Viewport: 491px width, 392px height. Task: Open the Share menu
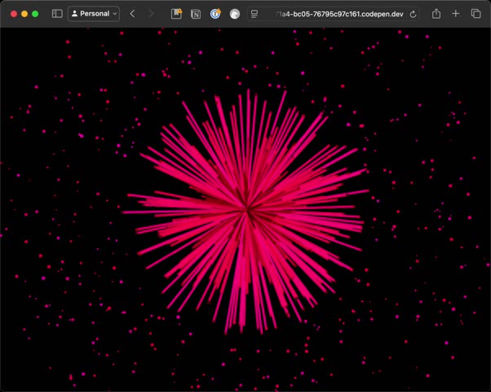pos(436,14)
